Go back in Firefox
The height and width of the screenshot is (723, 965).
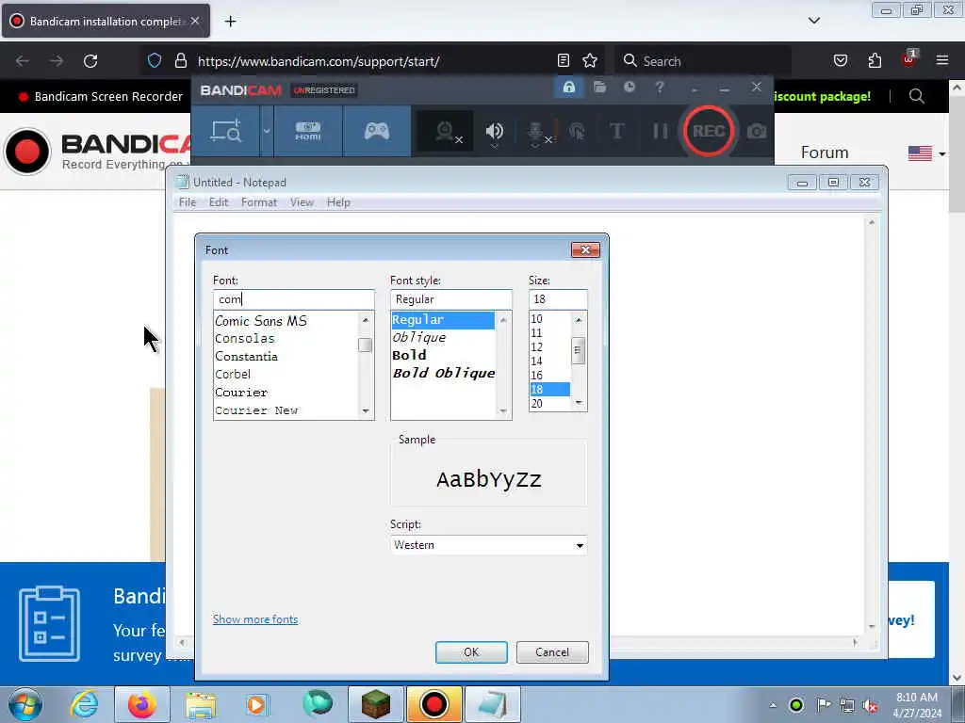pyautogui.click(x=23, y=61)
